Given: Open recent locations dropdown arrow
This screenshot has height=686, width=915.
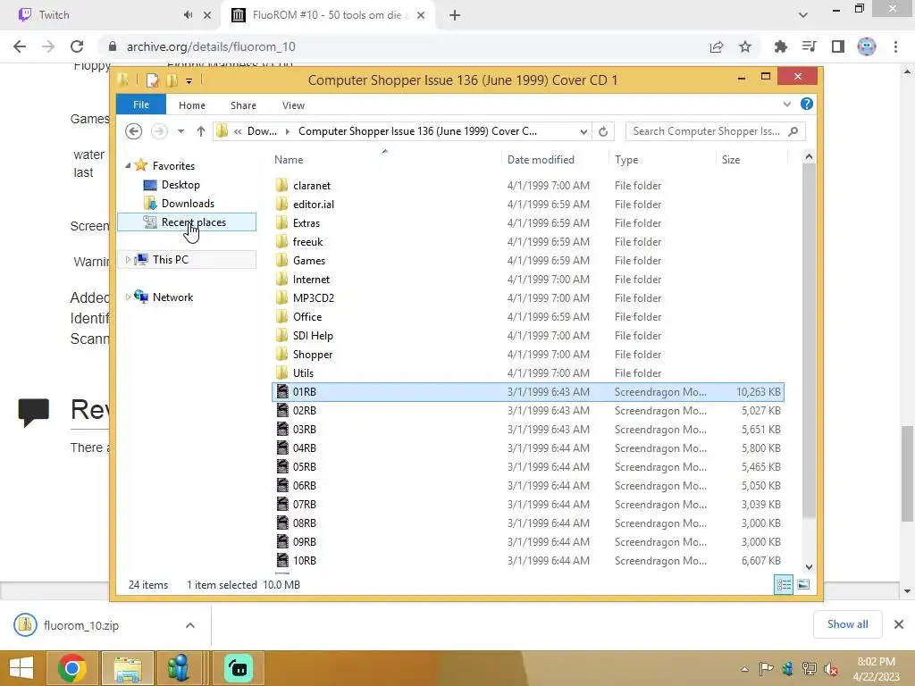Looking at the screenshot, I should (x=180, y=131).
